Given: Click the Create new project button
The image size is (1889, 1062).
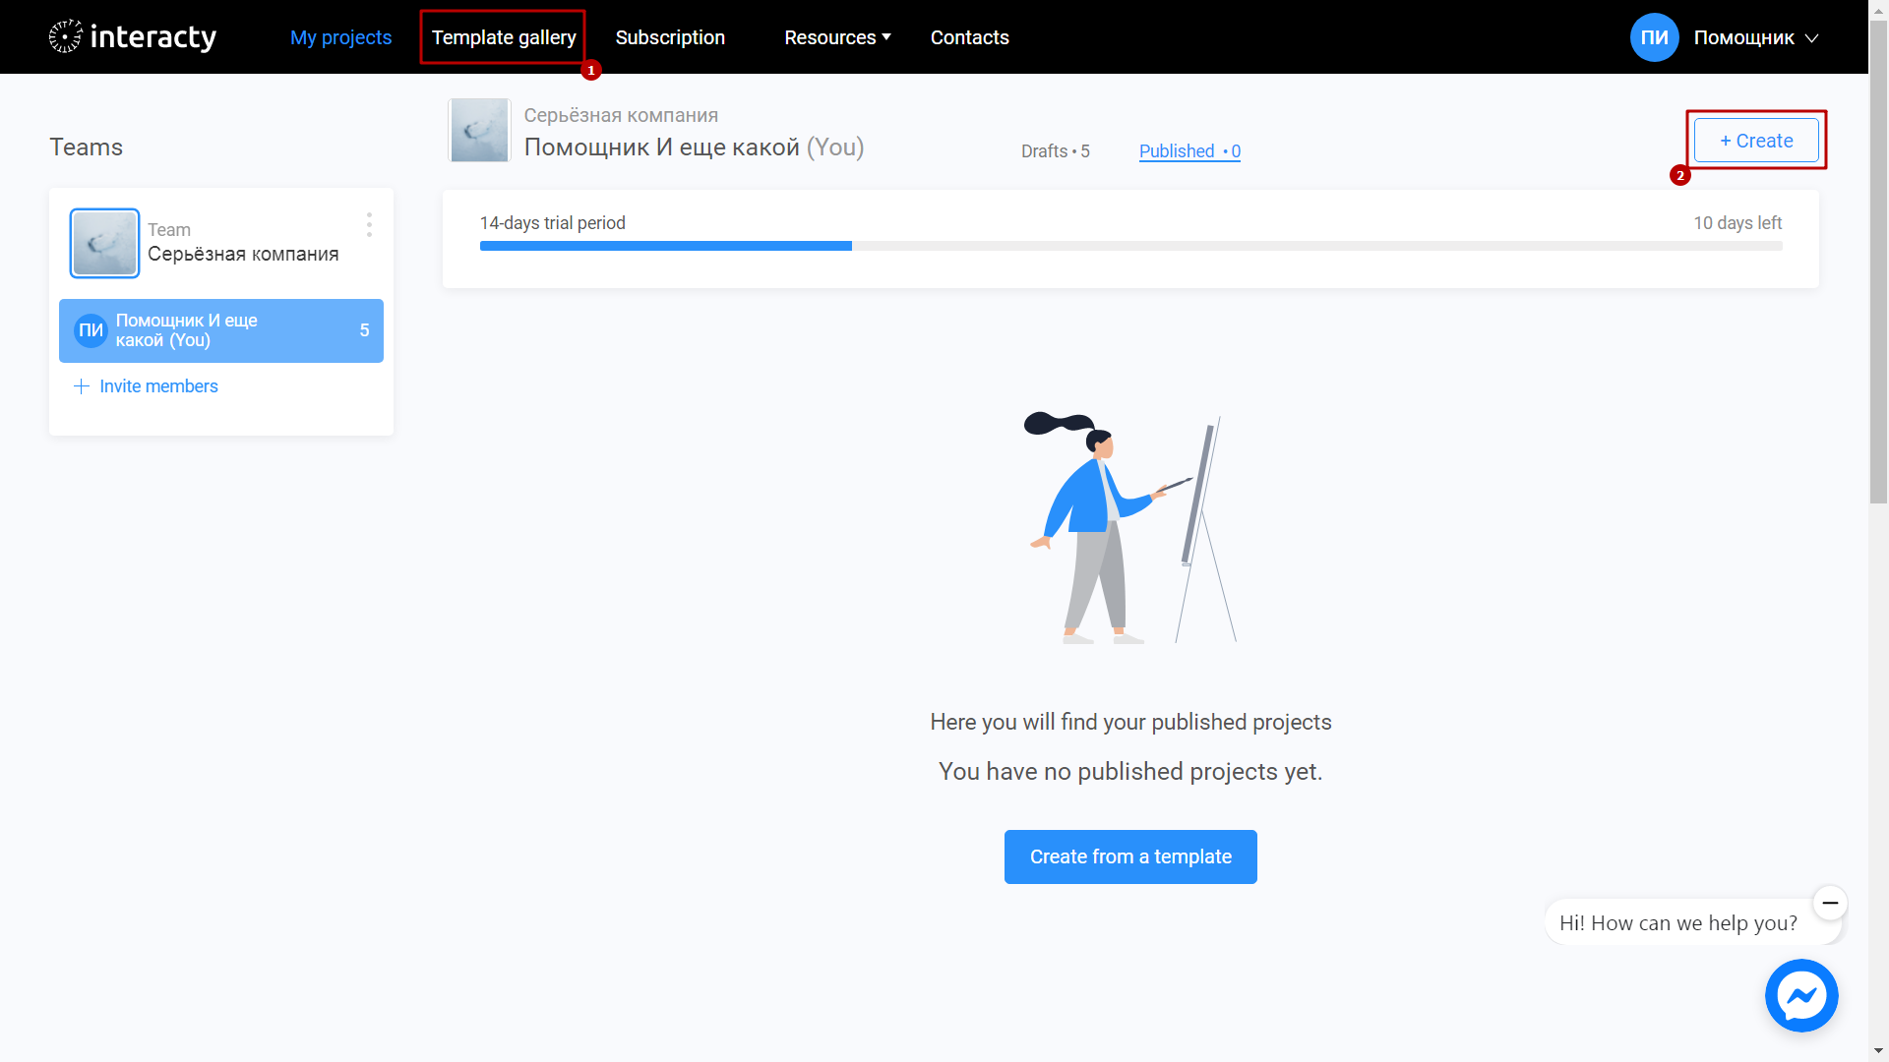Looking at the screenshot, I should 1756,140.
